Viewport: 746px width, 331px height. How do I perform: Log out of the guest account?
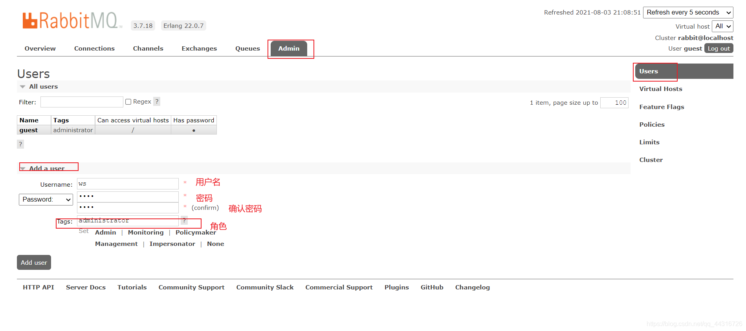719,49
